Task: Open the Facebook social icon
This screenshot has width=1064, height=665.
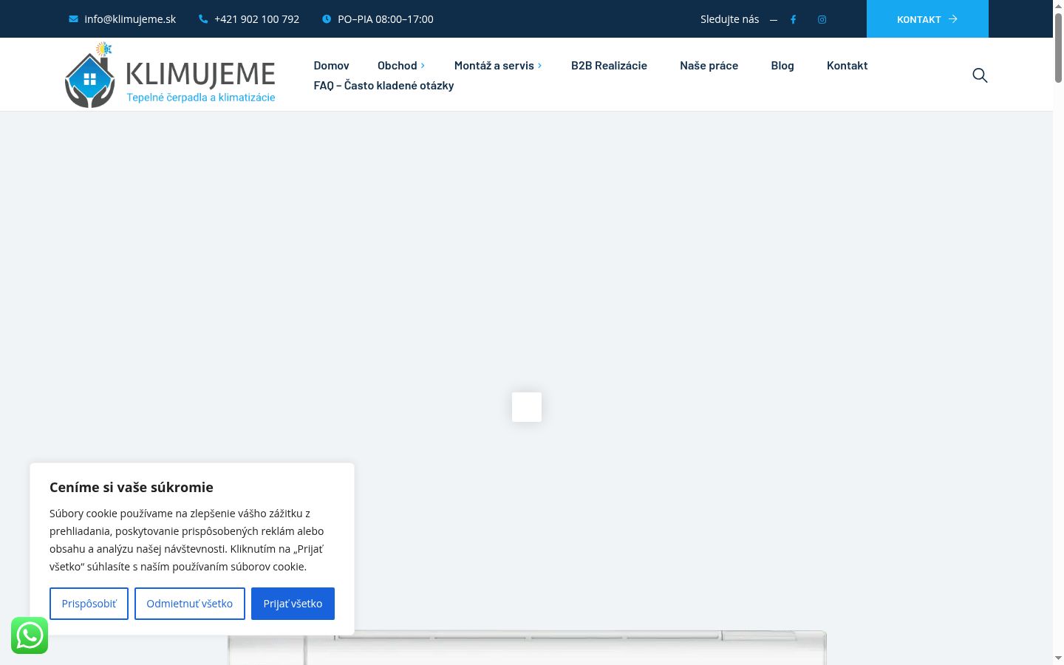Action: click(x=793, y=20)
